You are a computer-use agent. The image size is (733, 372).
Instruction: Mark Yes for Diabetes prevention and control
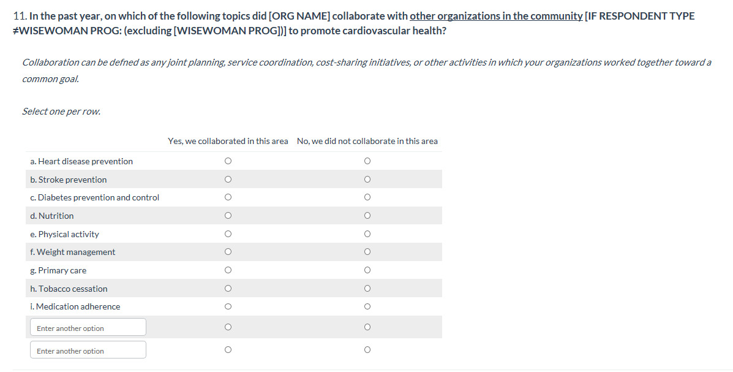(228, 197)
